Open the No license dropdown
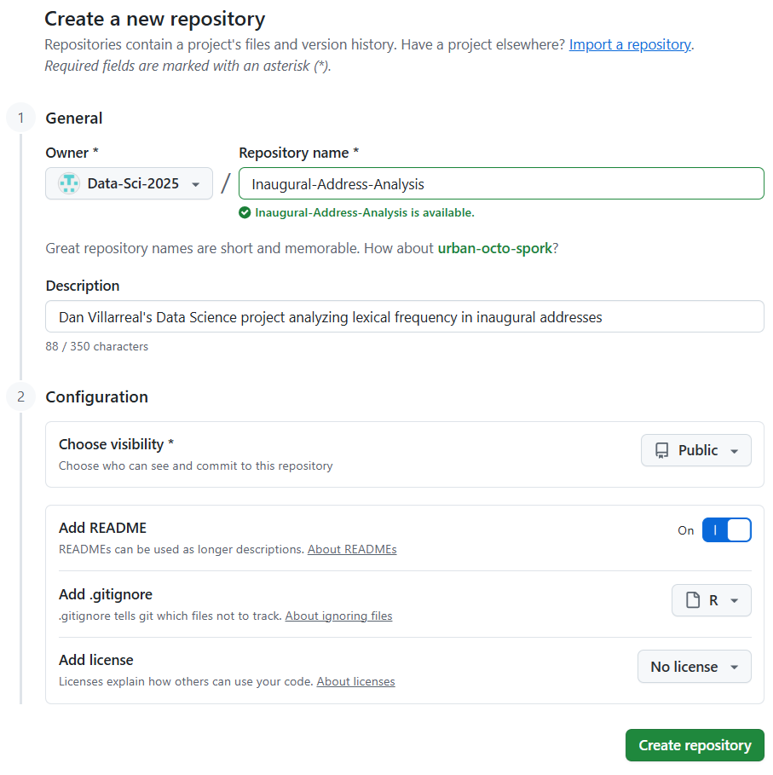The height and width of the screenshot is (775, 773). point(694,667)
